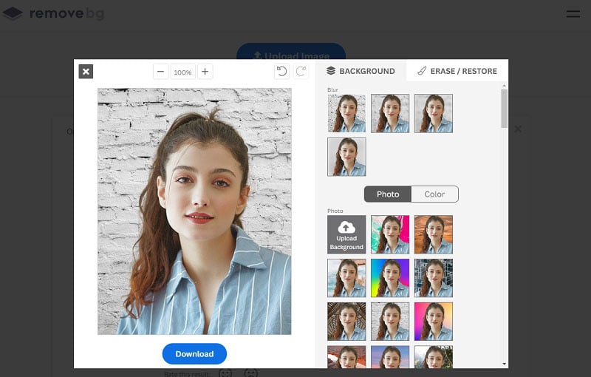591x377 pixels.
Task: Switch to the BACKGROUND tab
Action: pos(361,71)
